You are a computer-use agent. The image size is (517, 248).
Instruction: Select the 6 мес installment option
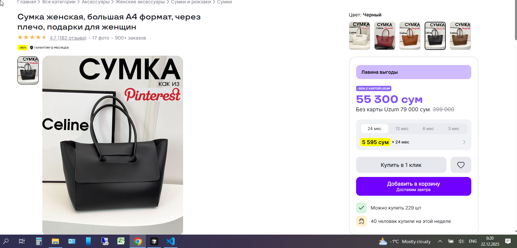click(428, 129)
